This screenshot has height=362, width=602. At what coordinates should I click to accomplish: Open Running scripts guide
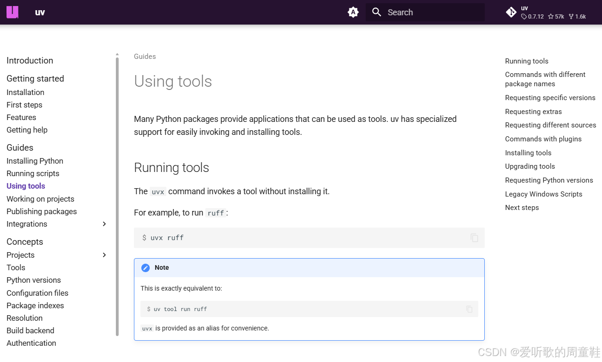[33, 174]
